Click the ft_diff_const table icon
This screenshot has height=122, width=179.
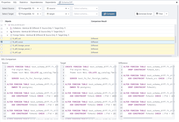click(x=11, y=42)
